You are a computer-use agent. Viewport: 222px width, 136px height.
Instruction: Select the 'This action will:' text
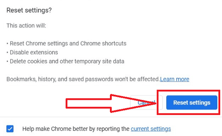(x=26, y=26)
